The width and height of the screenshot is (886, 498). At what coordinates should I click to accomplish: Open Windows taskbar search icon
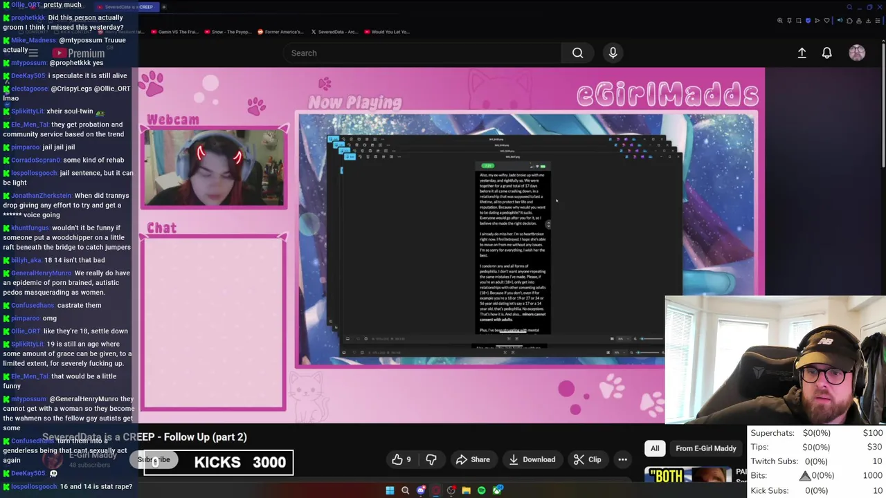tap(405, 490)
